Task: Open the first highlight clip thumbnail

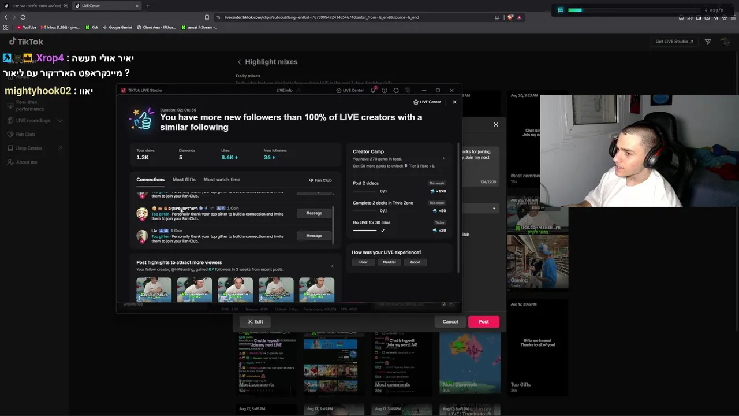Action: coord(154,289)
